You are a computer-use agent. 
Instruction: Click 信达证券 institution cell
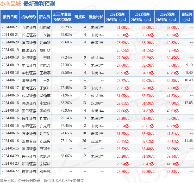tap(29, 50)
